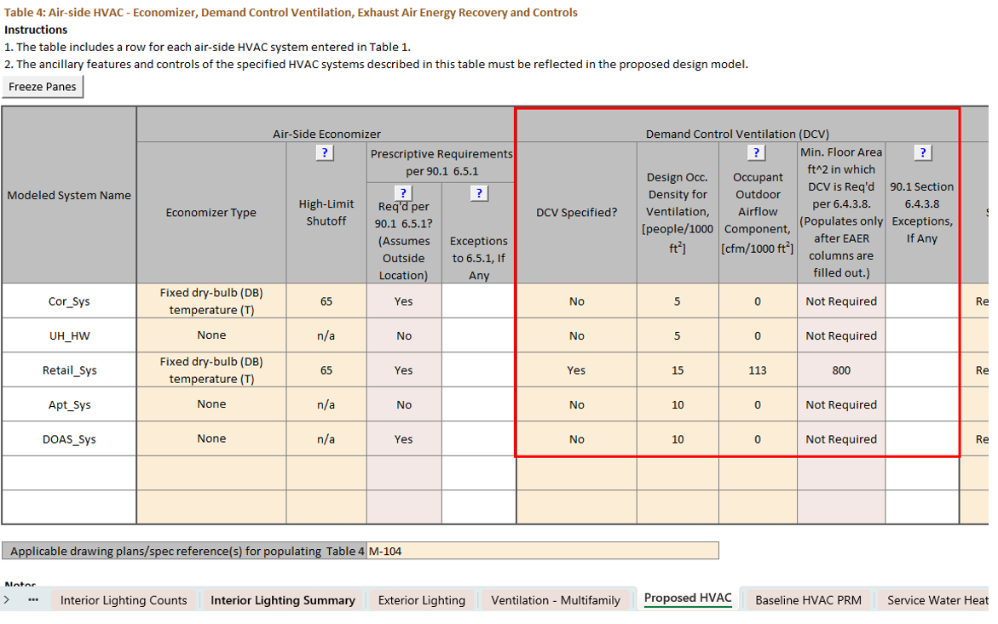998x624 pixels.
Task: Open help for Occupant Outdoor Airflow Component
Action: pos(756,152)
